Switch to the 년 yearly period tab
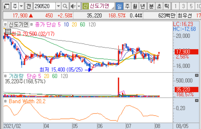Image resolution: width=201 pixels, height=129 pixels. pos(142,6)
